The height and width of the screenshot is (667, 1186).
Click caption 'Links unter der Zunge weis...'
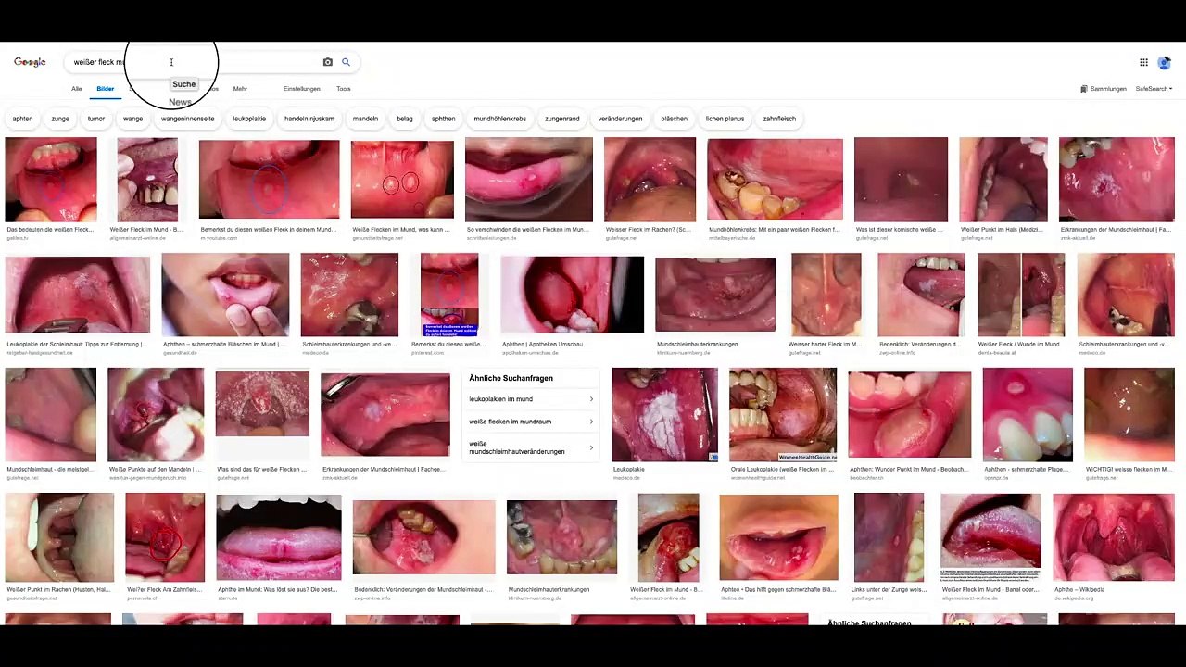coord(889,590)
